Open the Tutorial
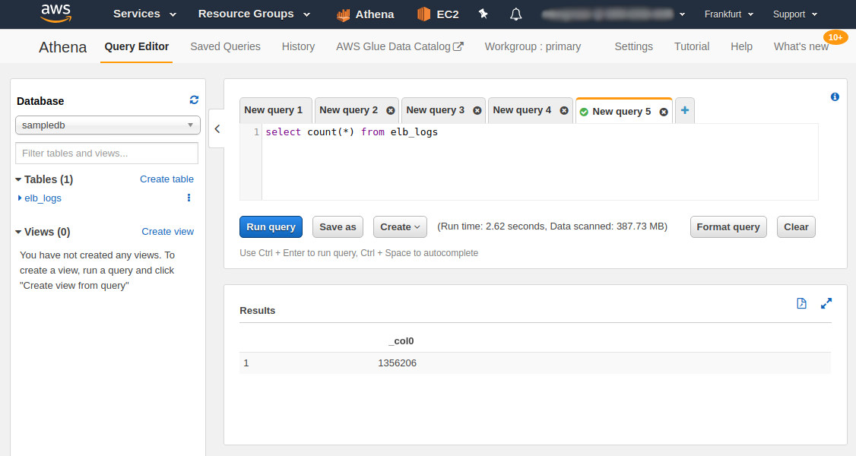This screenshot has height=456, width=856. [x=692, y=46]
